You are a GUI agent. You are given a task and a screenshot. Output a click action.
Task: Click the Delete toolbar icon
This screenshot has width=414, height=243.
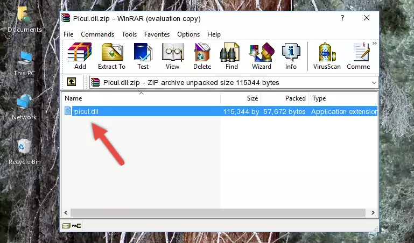(x=202, y=56)
